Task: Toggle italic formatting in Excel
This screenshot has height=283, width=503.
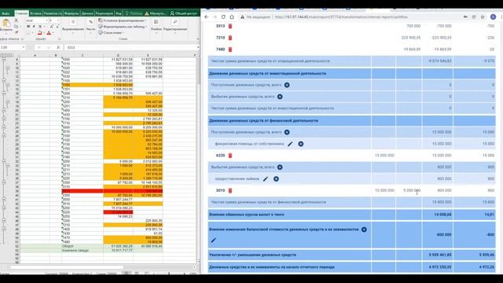Action: [34, 26]
